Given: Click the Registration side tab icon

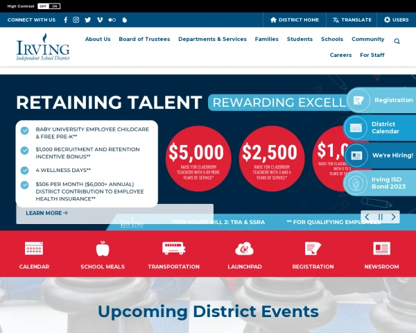Looking at the screenshot, I should (x=358, y=101).
